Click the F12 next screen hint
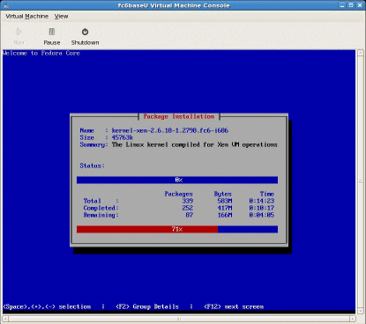This screenshot has height=324, width=366. (x=234, y=306)
